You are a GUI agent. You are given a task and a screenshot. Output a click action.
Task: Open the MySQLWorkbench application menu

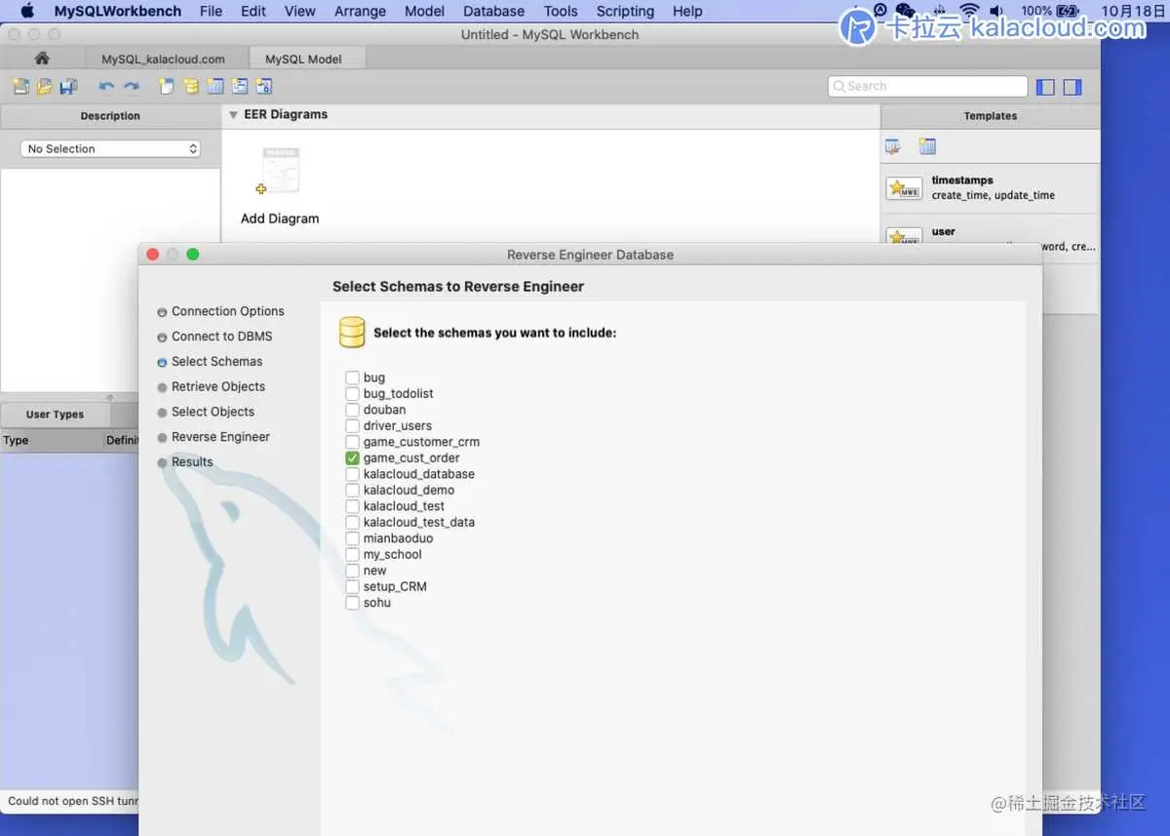pos(117,11)
